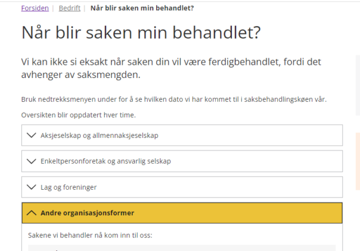Image resolution: width=360 pixels, height=251 pixels.
Task: Click the current-page breadcrumb text
Action: tap(142, 8)
